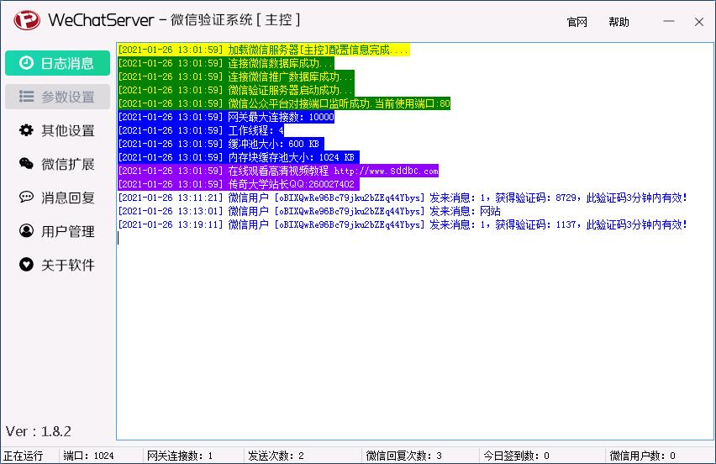Click the 网关连接数: 1 status entry
The width and height of the screenshot is (716, 464).
pos(180,456)
